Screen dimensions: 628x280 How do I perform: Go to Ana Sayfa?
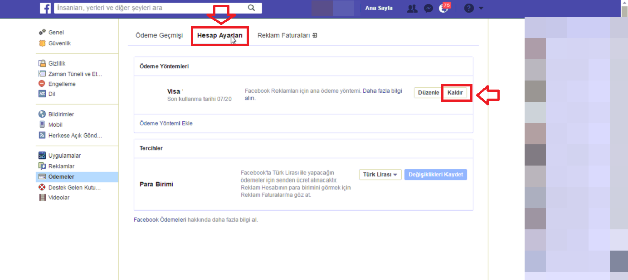click(379, 8)
